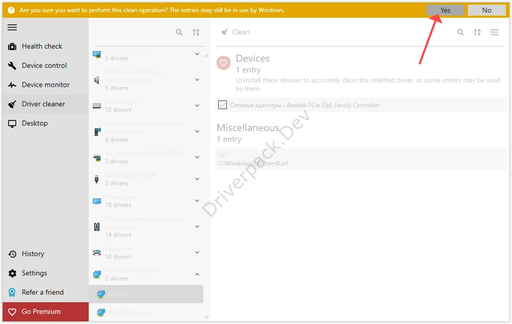
Task: Click the Device control wrench icon
Action: point(12,65)
